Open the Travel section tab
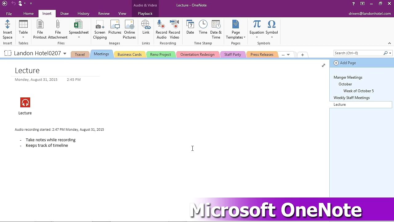Viewport: 394px width, 222px height. (79, 55)
